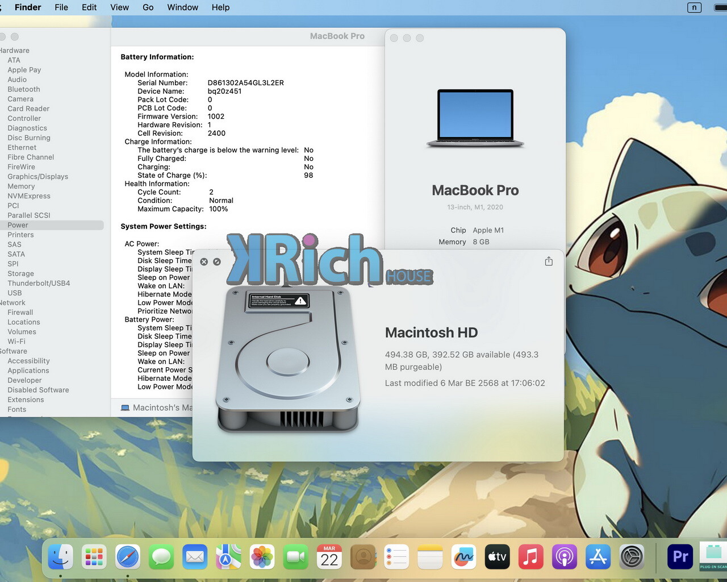Collapse the Hardware section in sidebar
The height and width of the screenshot is (582, 727).
pyautogui.click(x=14, y=51)
